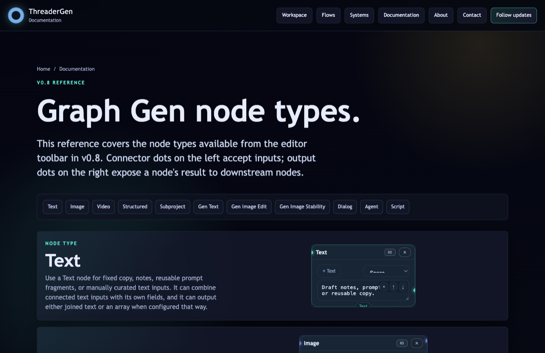Click the + Text add field button
Viewport: 545px width, 353px height.
click(329, 271)
